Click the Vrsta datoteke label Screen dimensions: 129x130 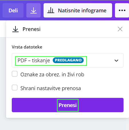pos(27,47)
